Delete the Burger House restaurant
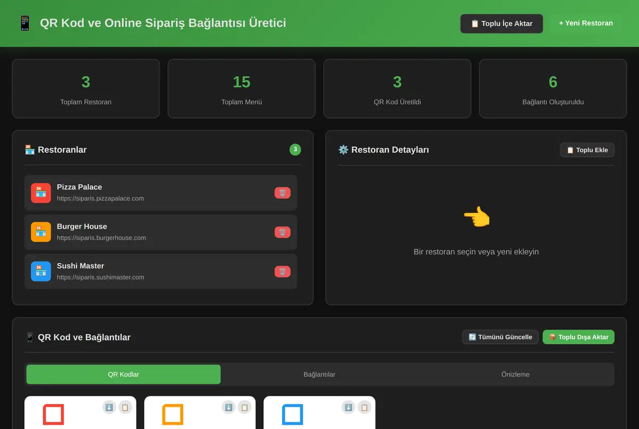Screen dimensions: 639x429 point(282,232)
